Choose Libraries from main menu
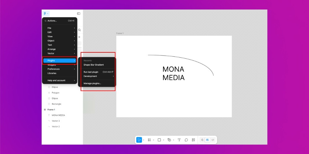This screenshot has height=154, width=309. (60, 73)
